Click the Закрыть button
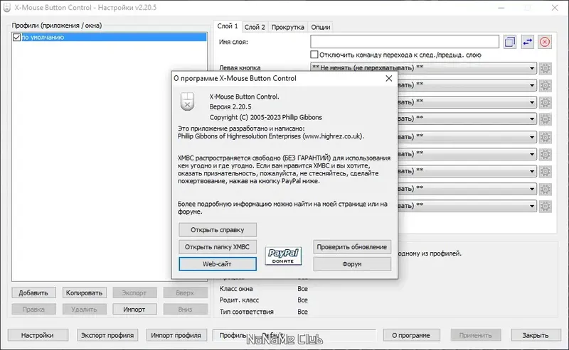The image size is (569, 350). click(x=536, y=335)
